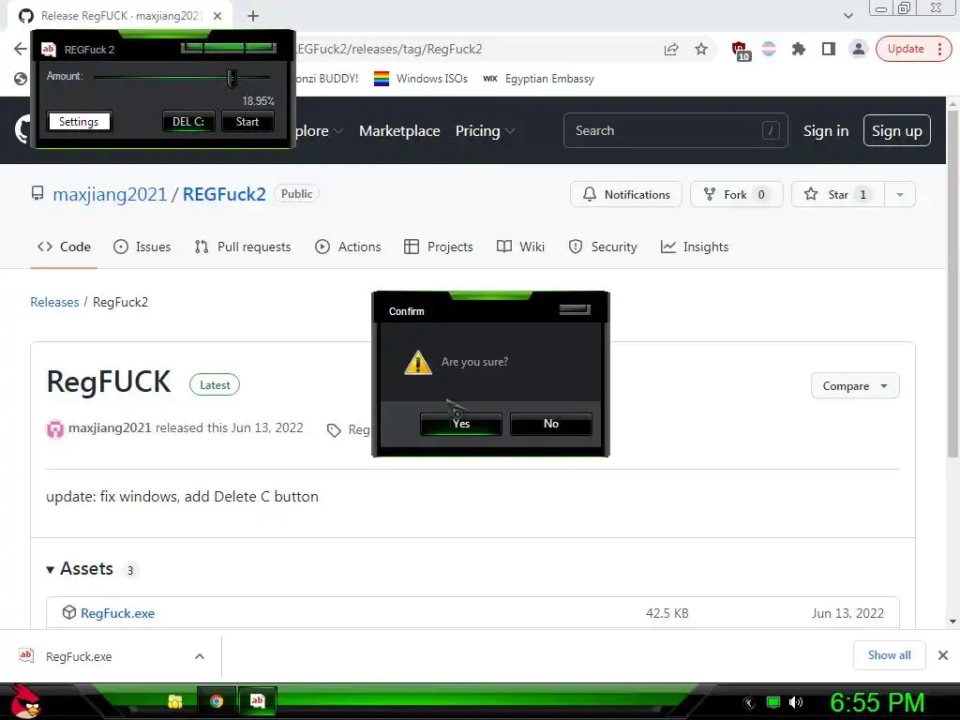Open the Chrome profile avatar
The height and width of the screenshot is (720, 960).
tap(859, 49)
